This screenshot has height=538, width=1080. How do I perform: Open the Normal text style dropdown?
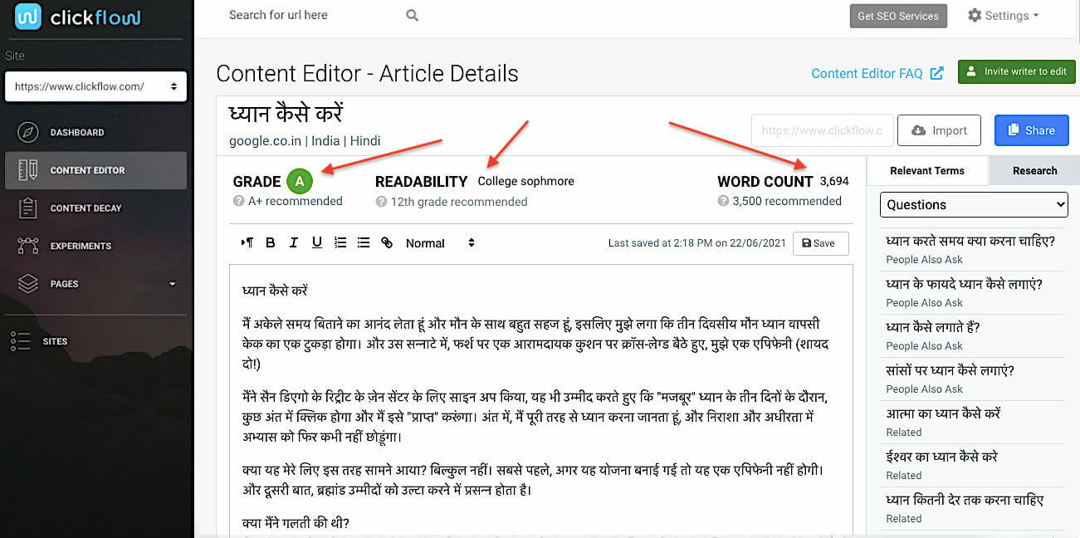click(440, 243)
